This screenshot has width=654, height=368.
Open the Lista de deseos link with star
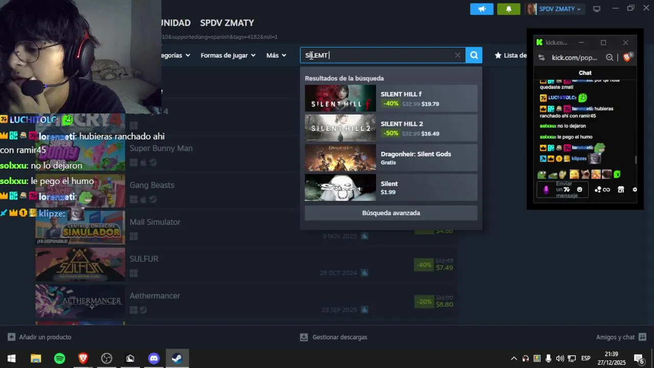[510, 55]
